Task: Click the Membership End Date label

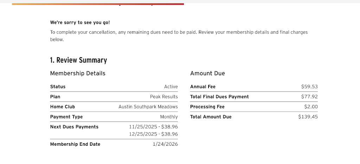Action: [75, 144]
